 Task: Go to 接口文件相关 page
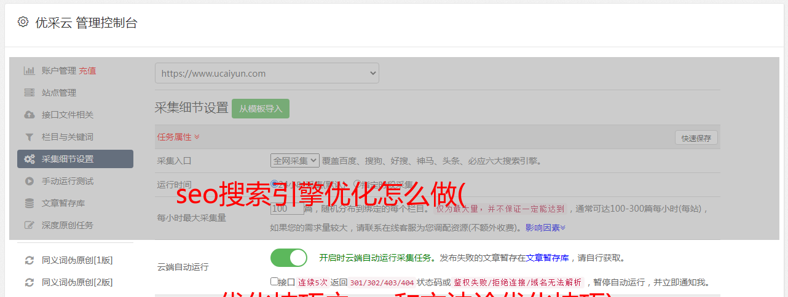tap(68, 115)
